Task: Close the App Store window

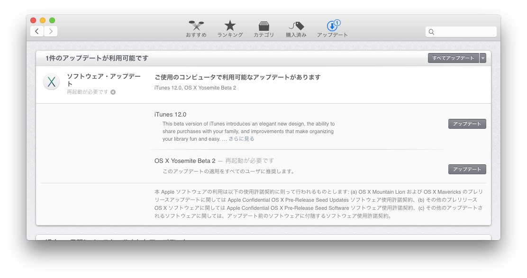Action: [x=33, y=20]
